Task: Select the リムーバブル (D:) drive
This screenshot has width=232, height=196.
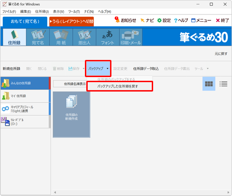Action: point(25,122)
